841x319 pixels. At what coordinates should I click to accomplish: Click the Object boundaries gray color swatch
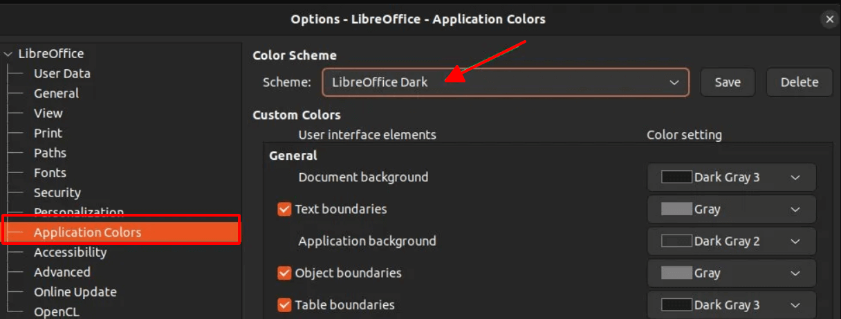click(676, 273)
